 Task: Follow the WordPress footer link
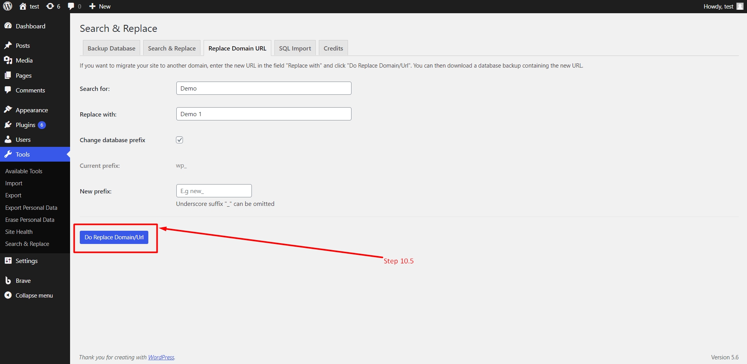(x=161, y=357)
